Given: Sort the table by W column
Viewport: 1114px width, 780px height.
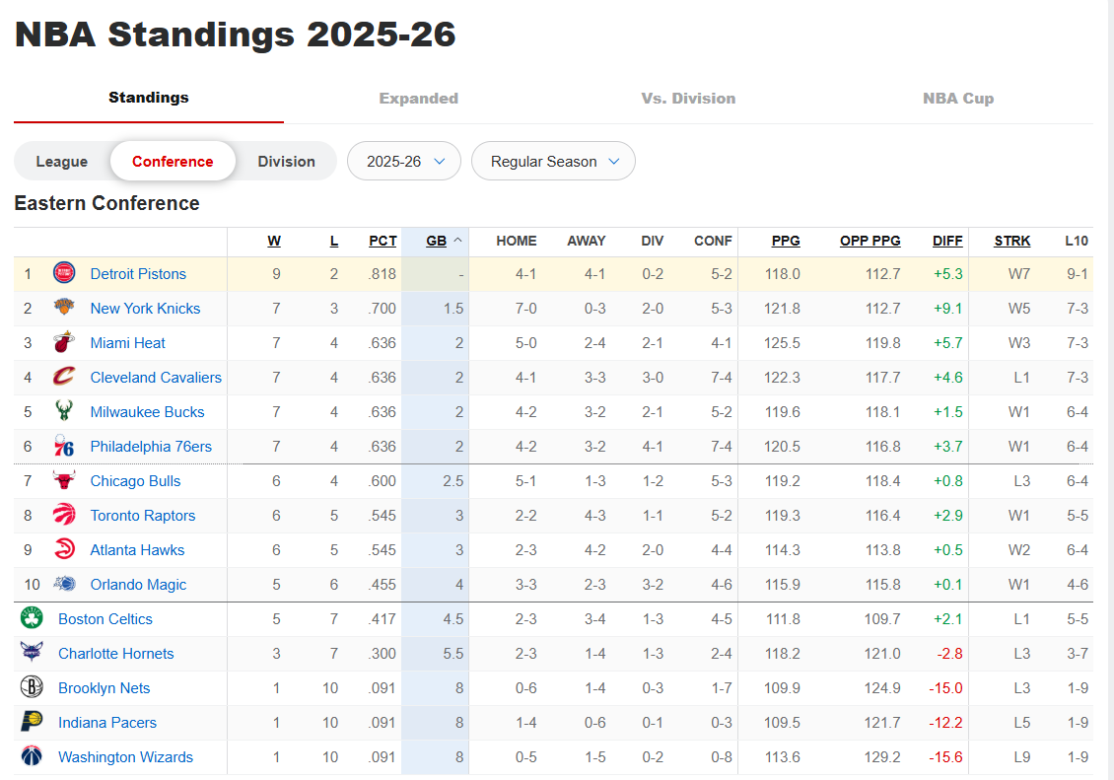Looking at the screenshot, I should 274,241.
